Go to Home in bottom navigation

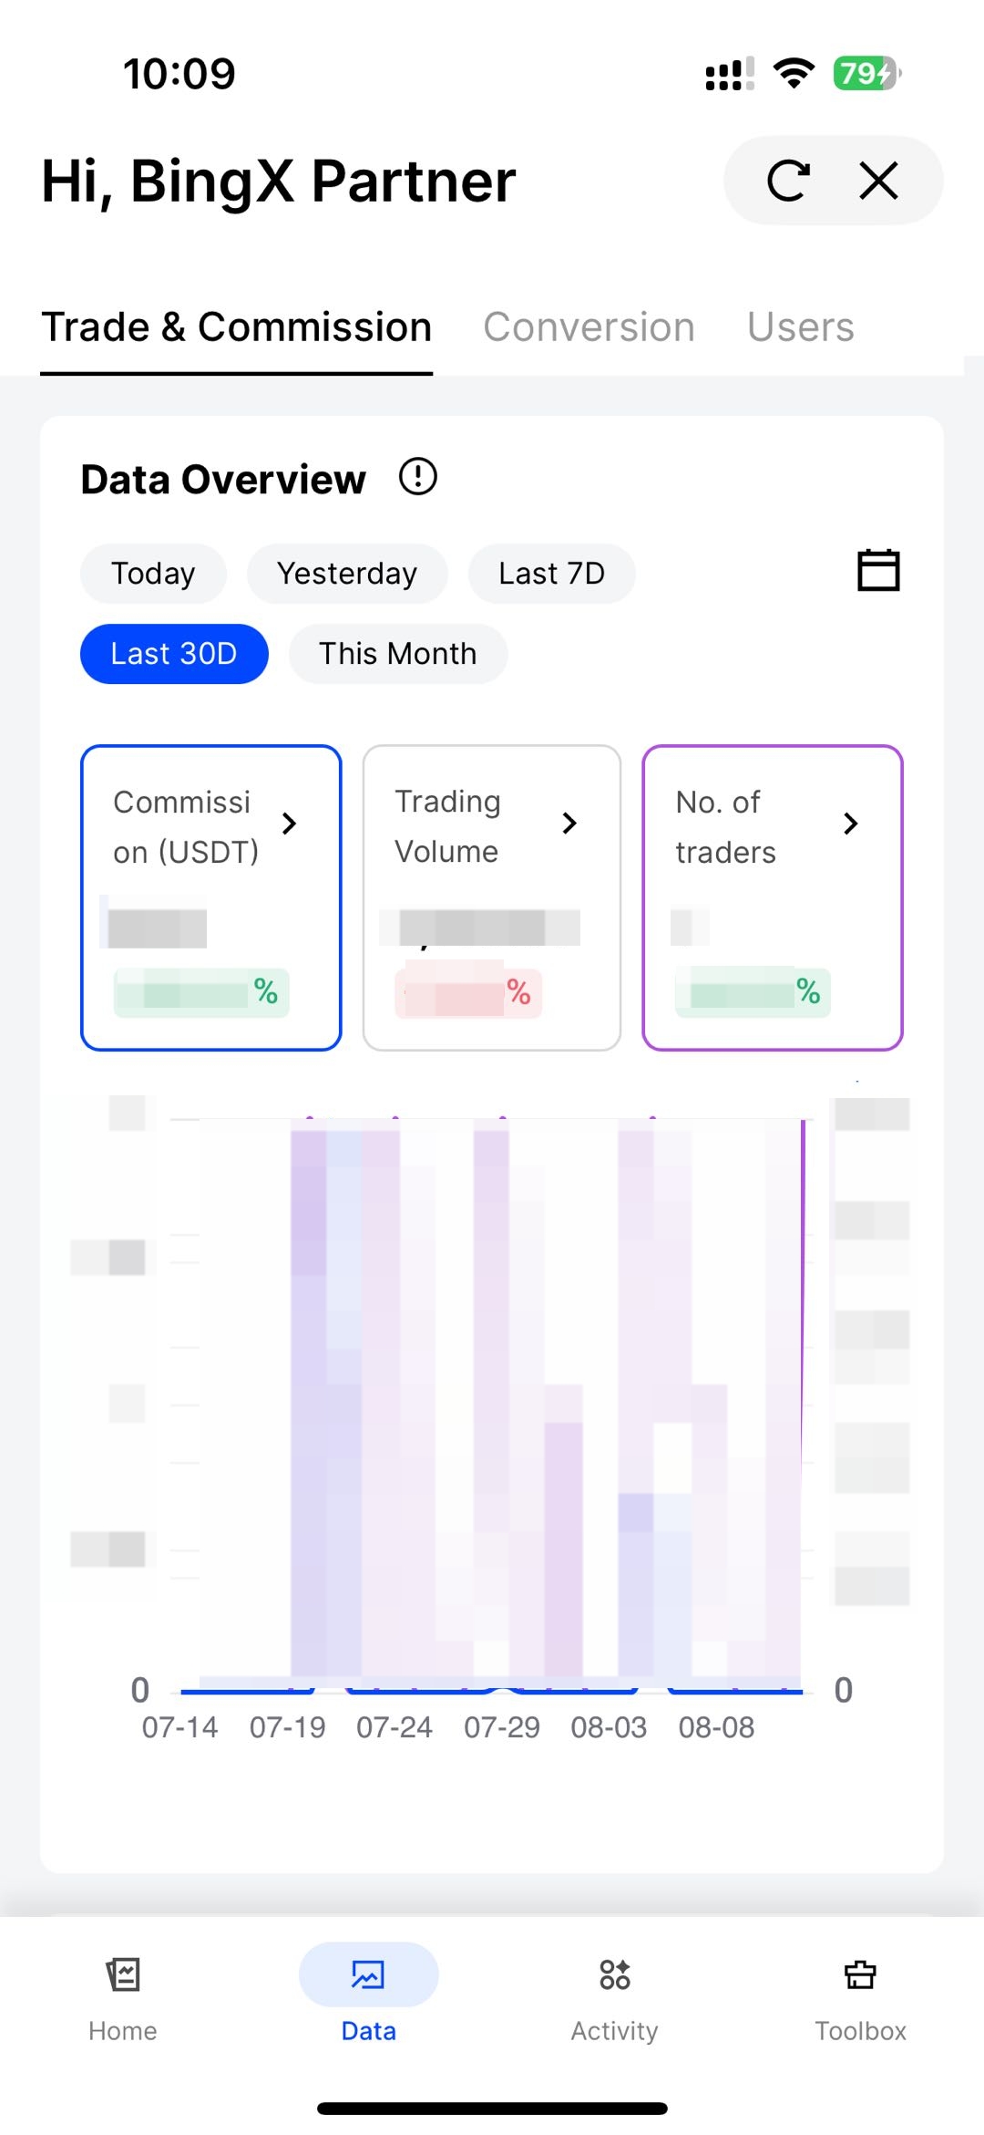point(123,1994)
